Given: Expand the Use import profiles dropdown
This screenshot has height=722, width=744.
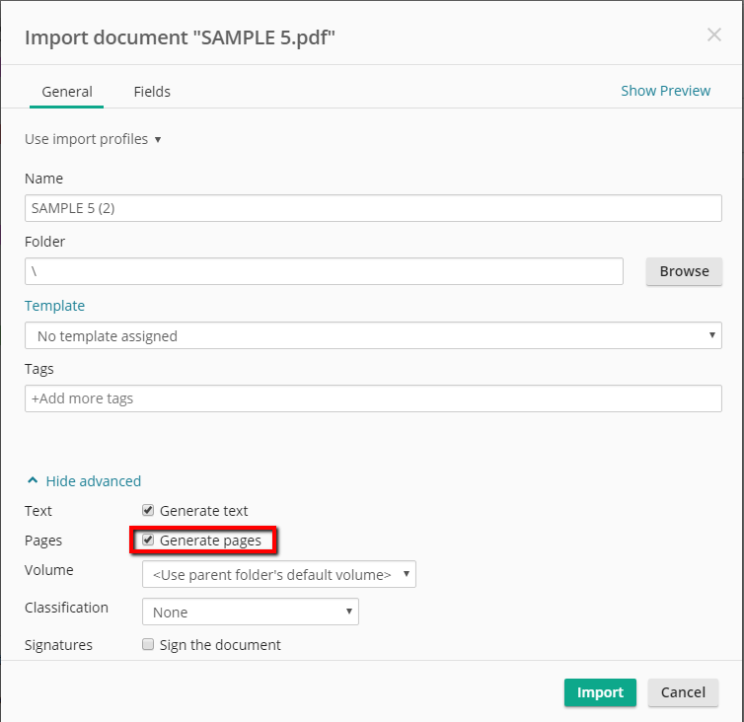Looking at the screenshot, I should pos(93,139).
